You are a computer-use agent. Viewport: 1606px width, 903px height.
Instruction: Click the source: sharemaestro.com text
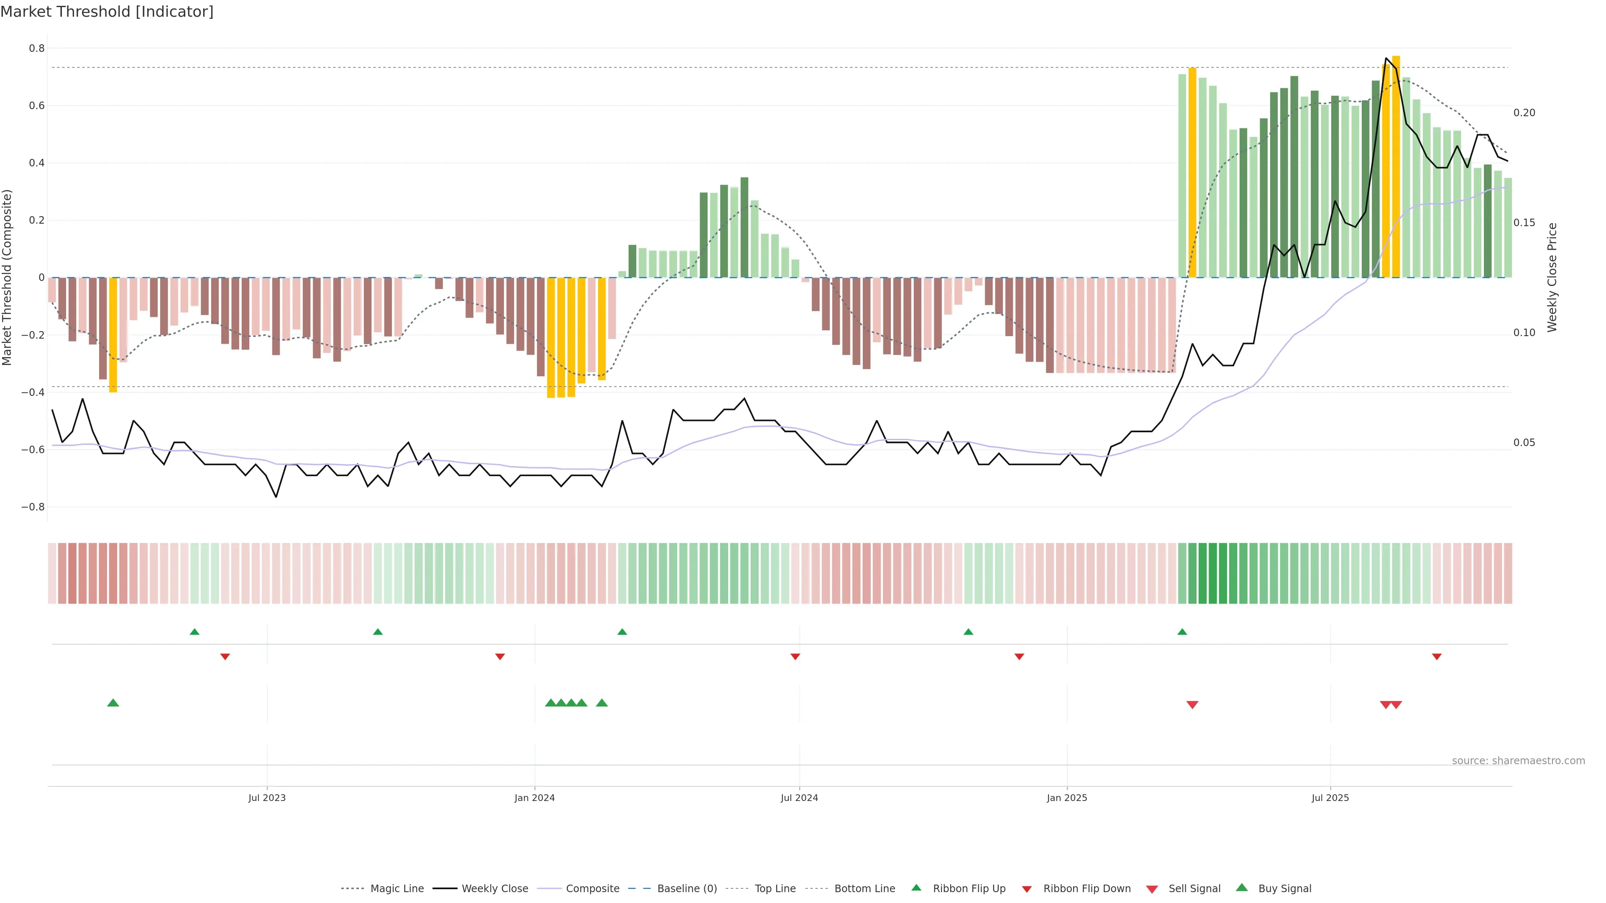tap(1518, 760)
